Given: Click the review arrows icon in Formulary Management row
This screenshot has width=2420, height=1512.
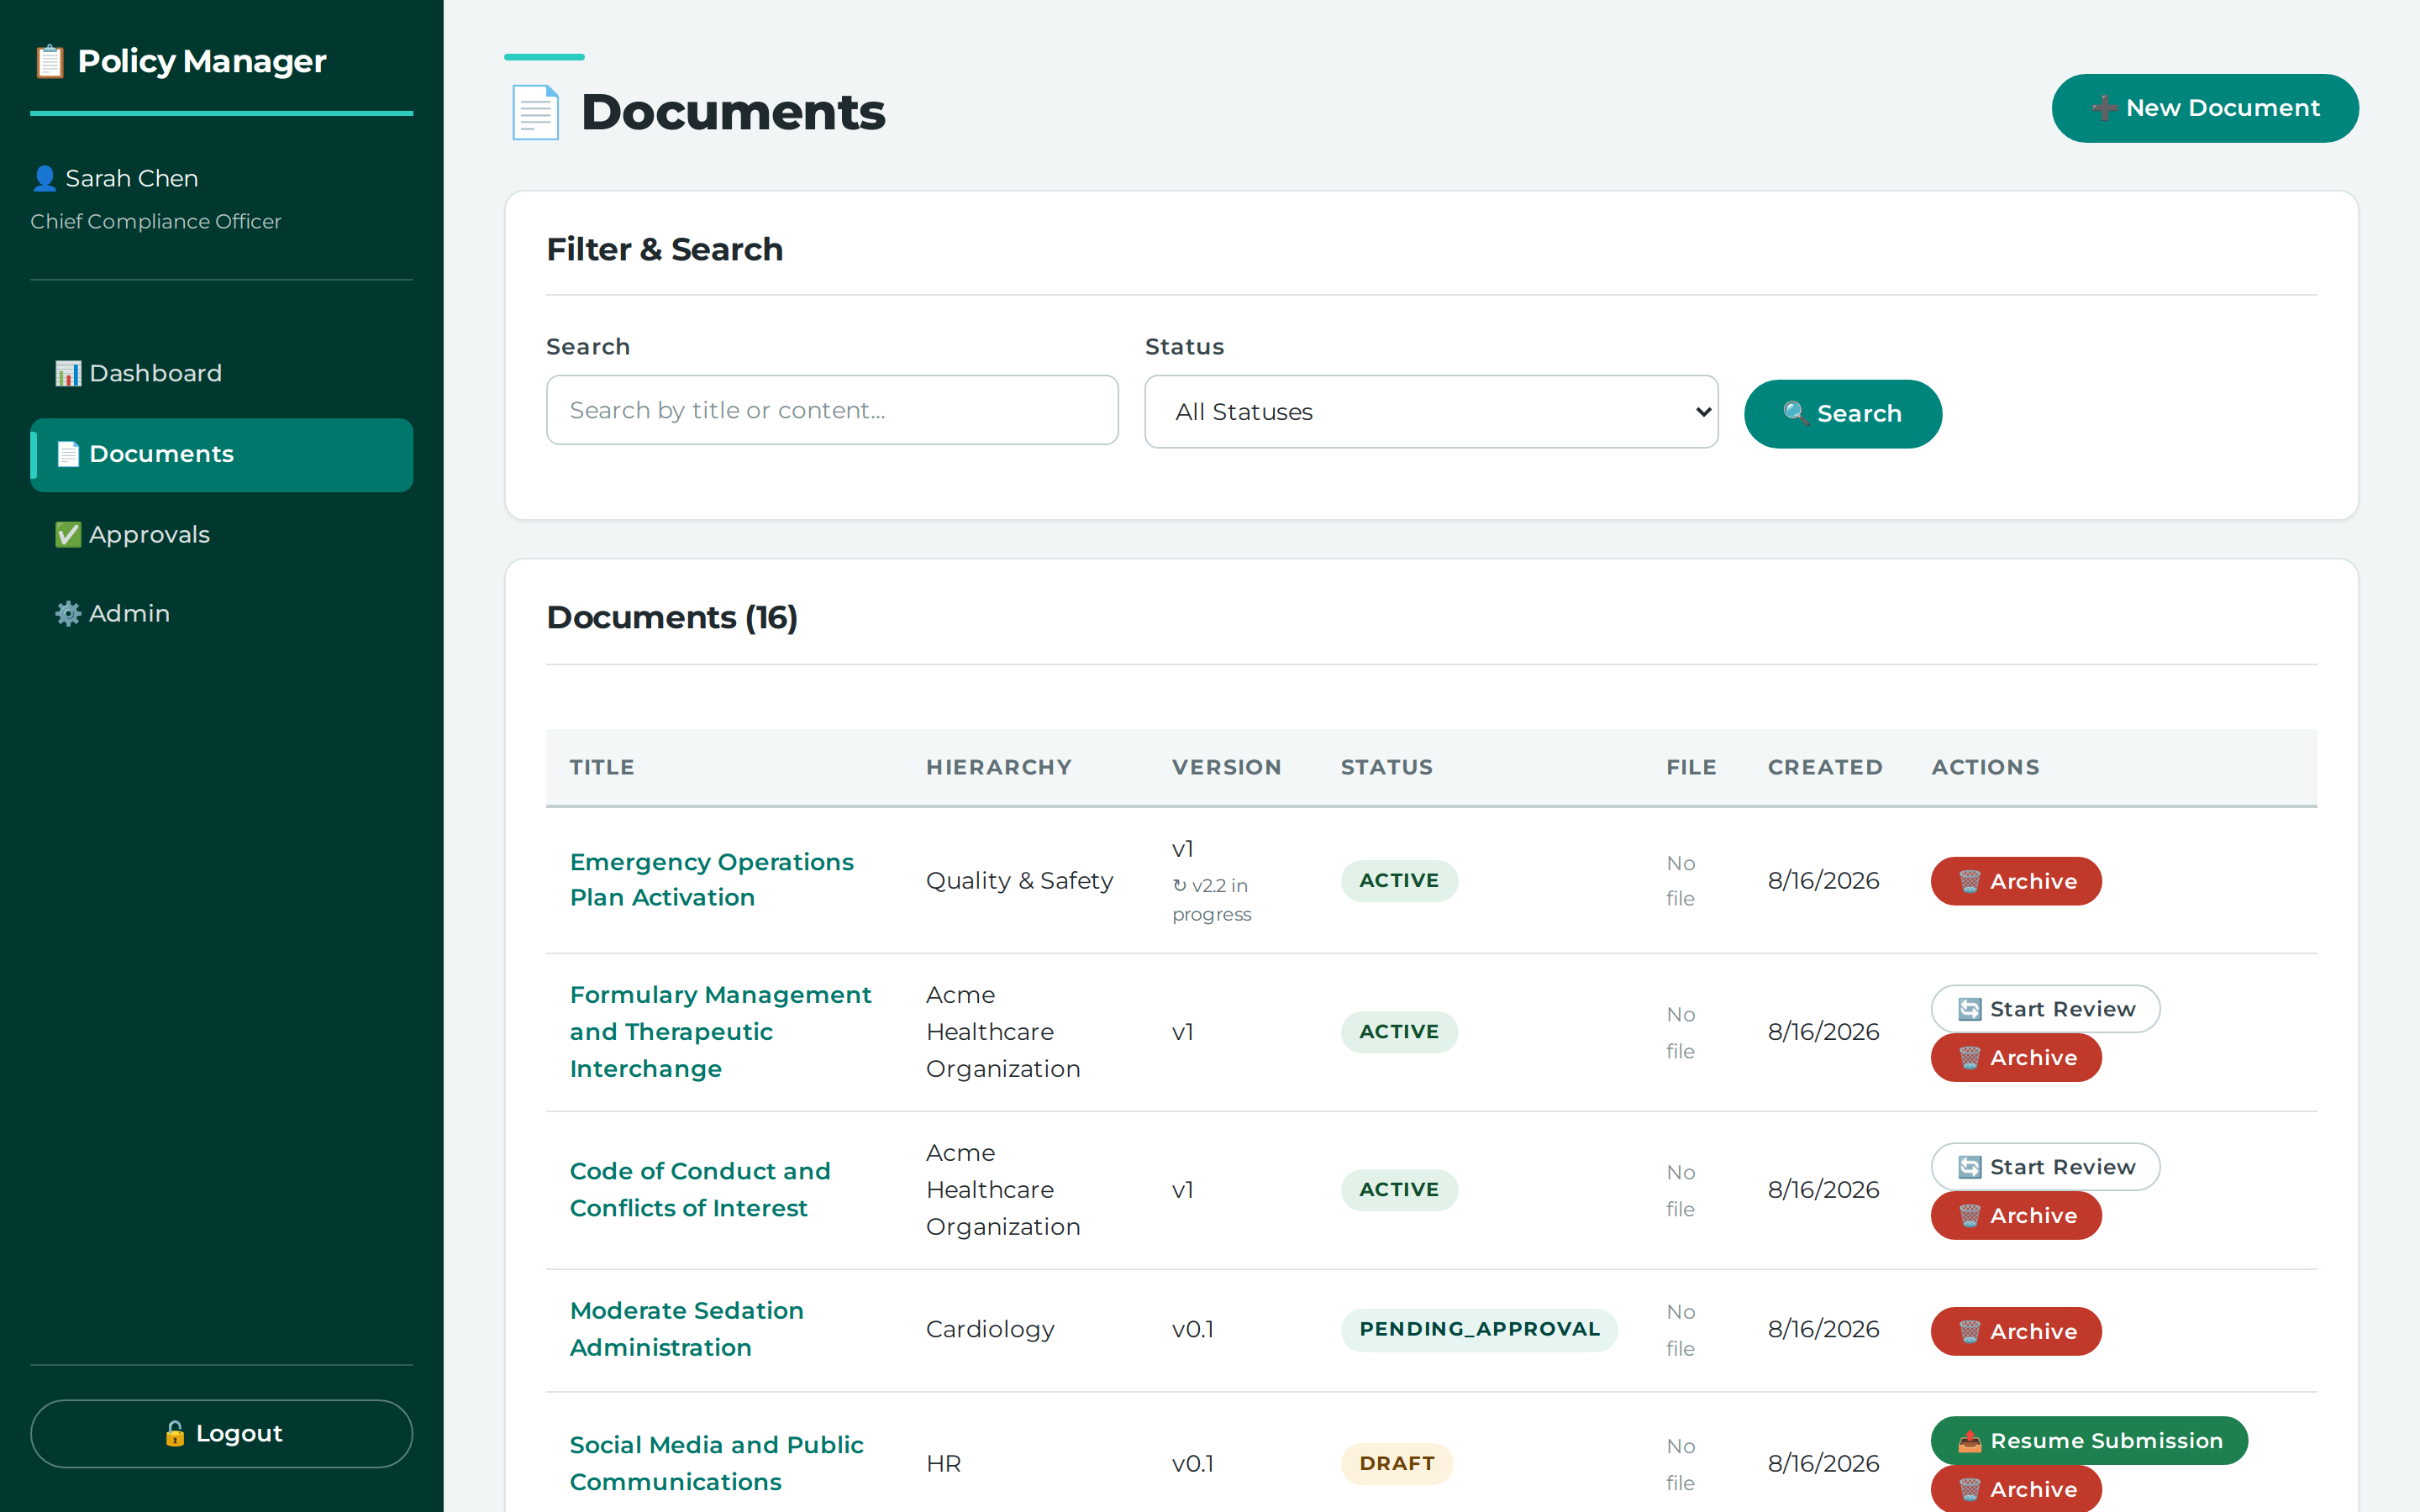Looking at the screenshot, I should tap(1969, 1009).
